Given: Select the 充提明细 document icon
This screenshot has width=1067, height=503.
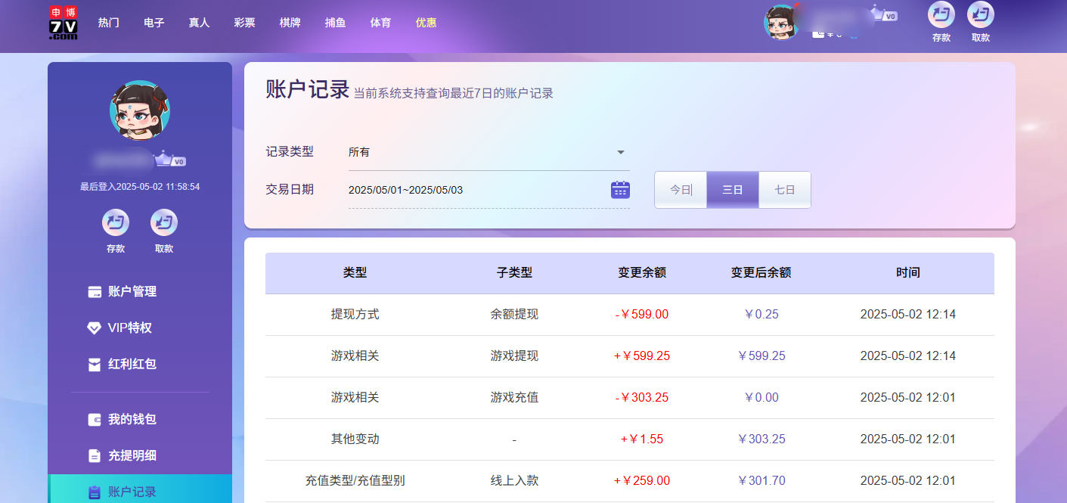Looking at the screenshot, I should point(94,455).
